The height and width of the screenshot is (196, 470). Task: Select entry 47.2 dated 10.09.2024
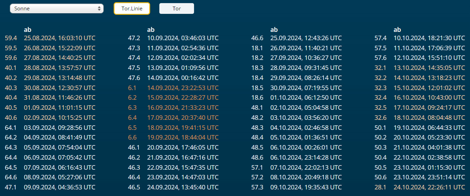point(183,38)
